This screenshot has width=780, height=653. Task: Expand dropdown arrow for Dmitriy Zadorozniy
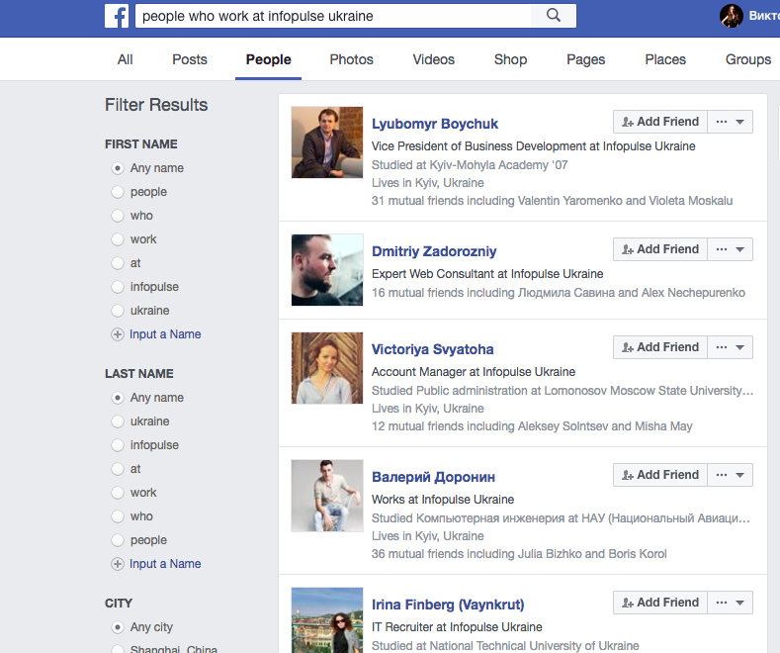coord(739,249)
